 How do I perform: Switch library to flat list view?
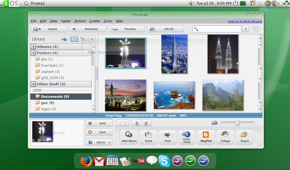[74, 39]
